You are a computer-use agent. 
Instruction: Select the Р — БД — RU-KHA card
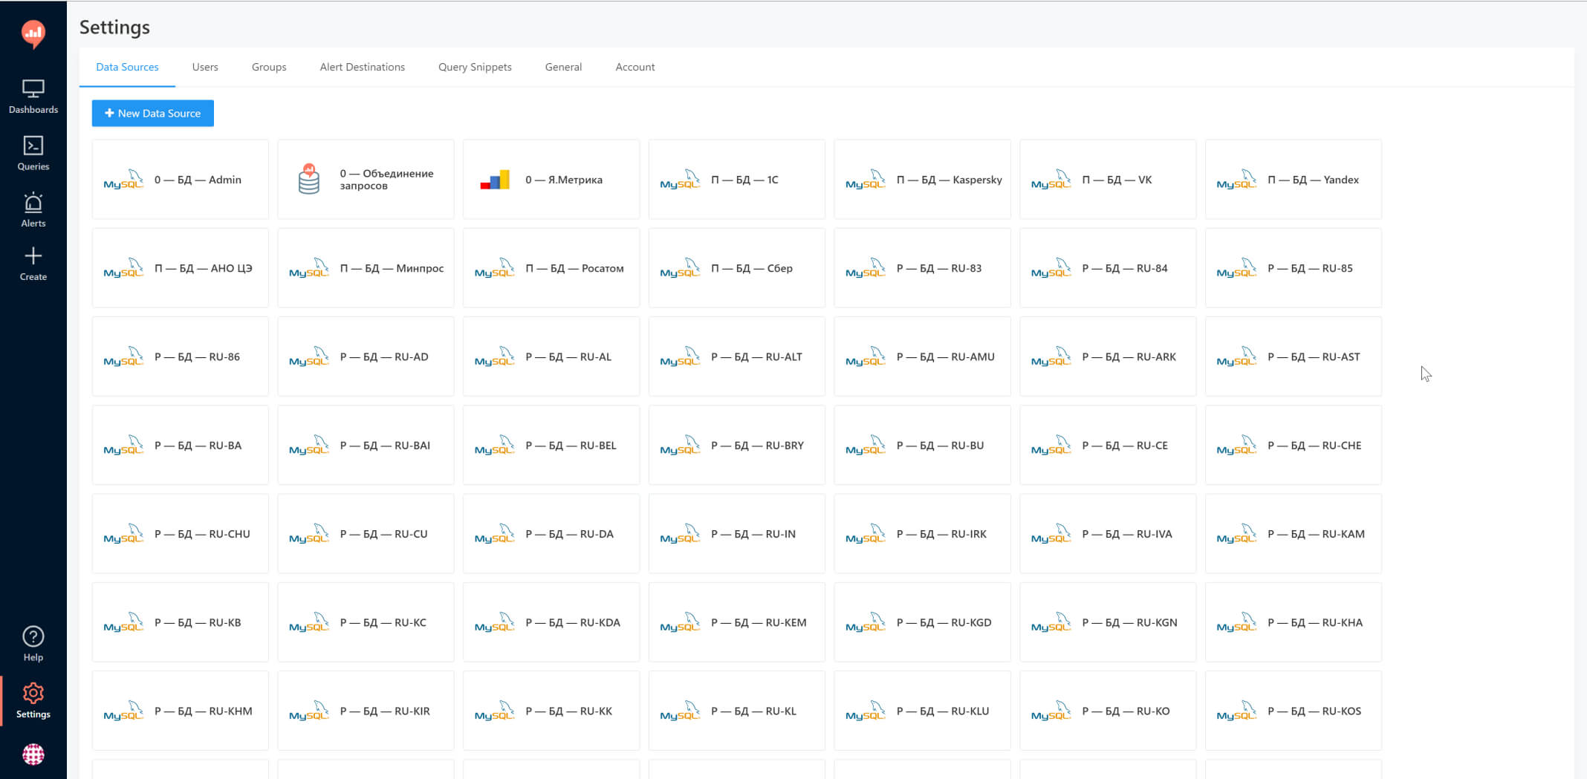(x=1294, y=622)
